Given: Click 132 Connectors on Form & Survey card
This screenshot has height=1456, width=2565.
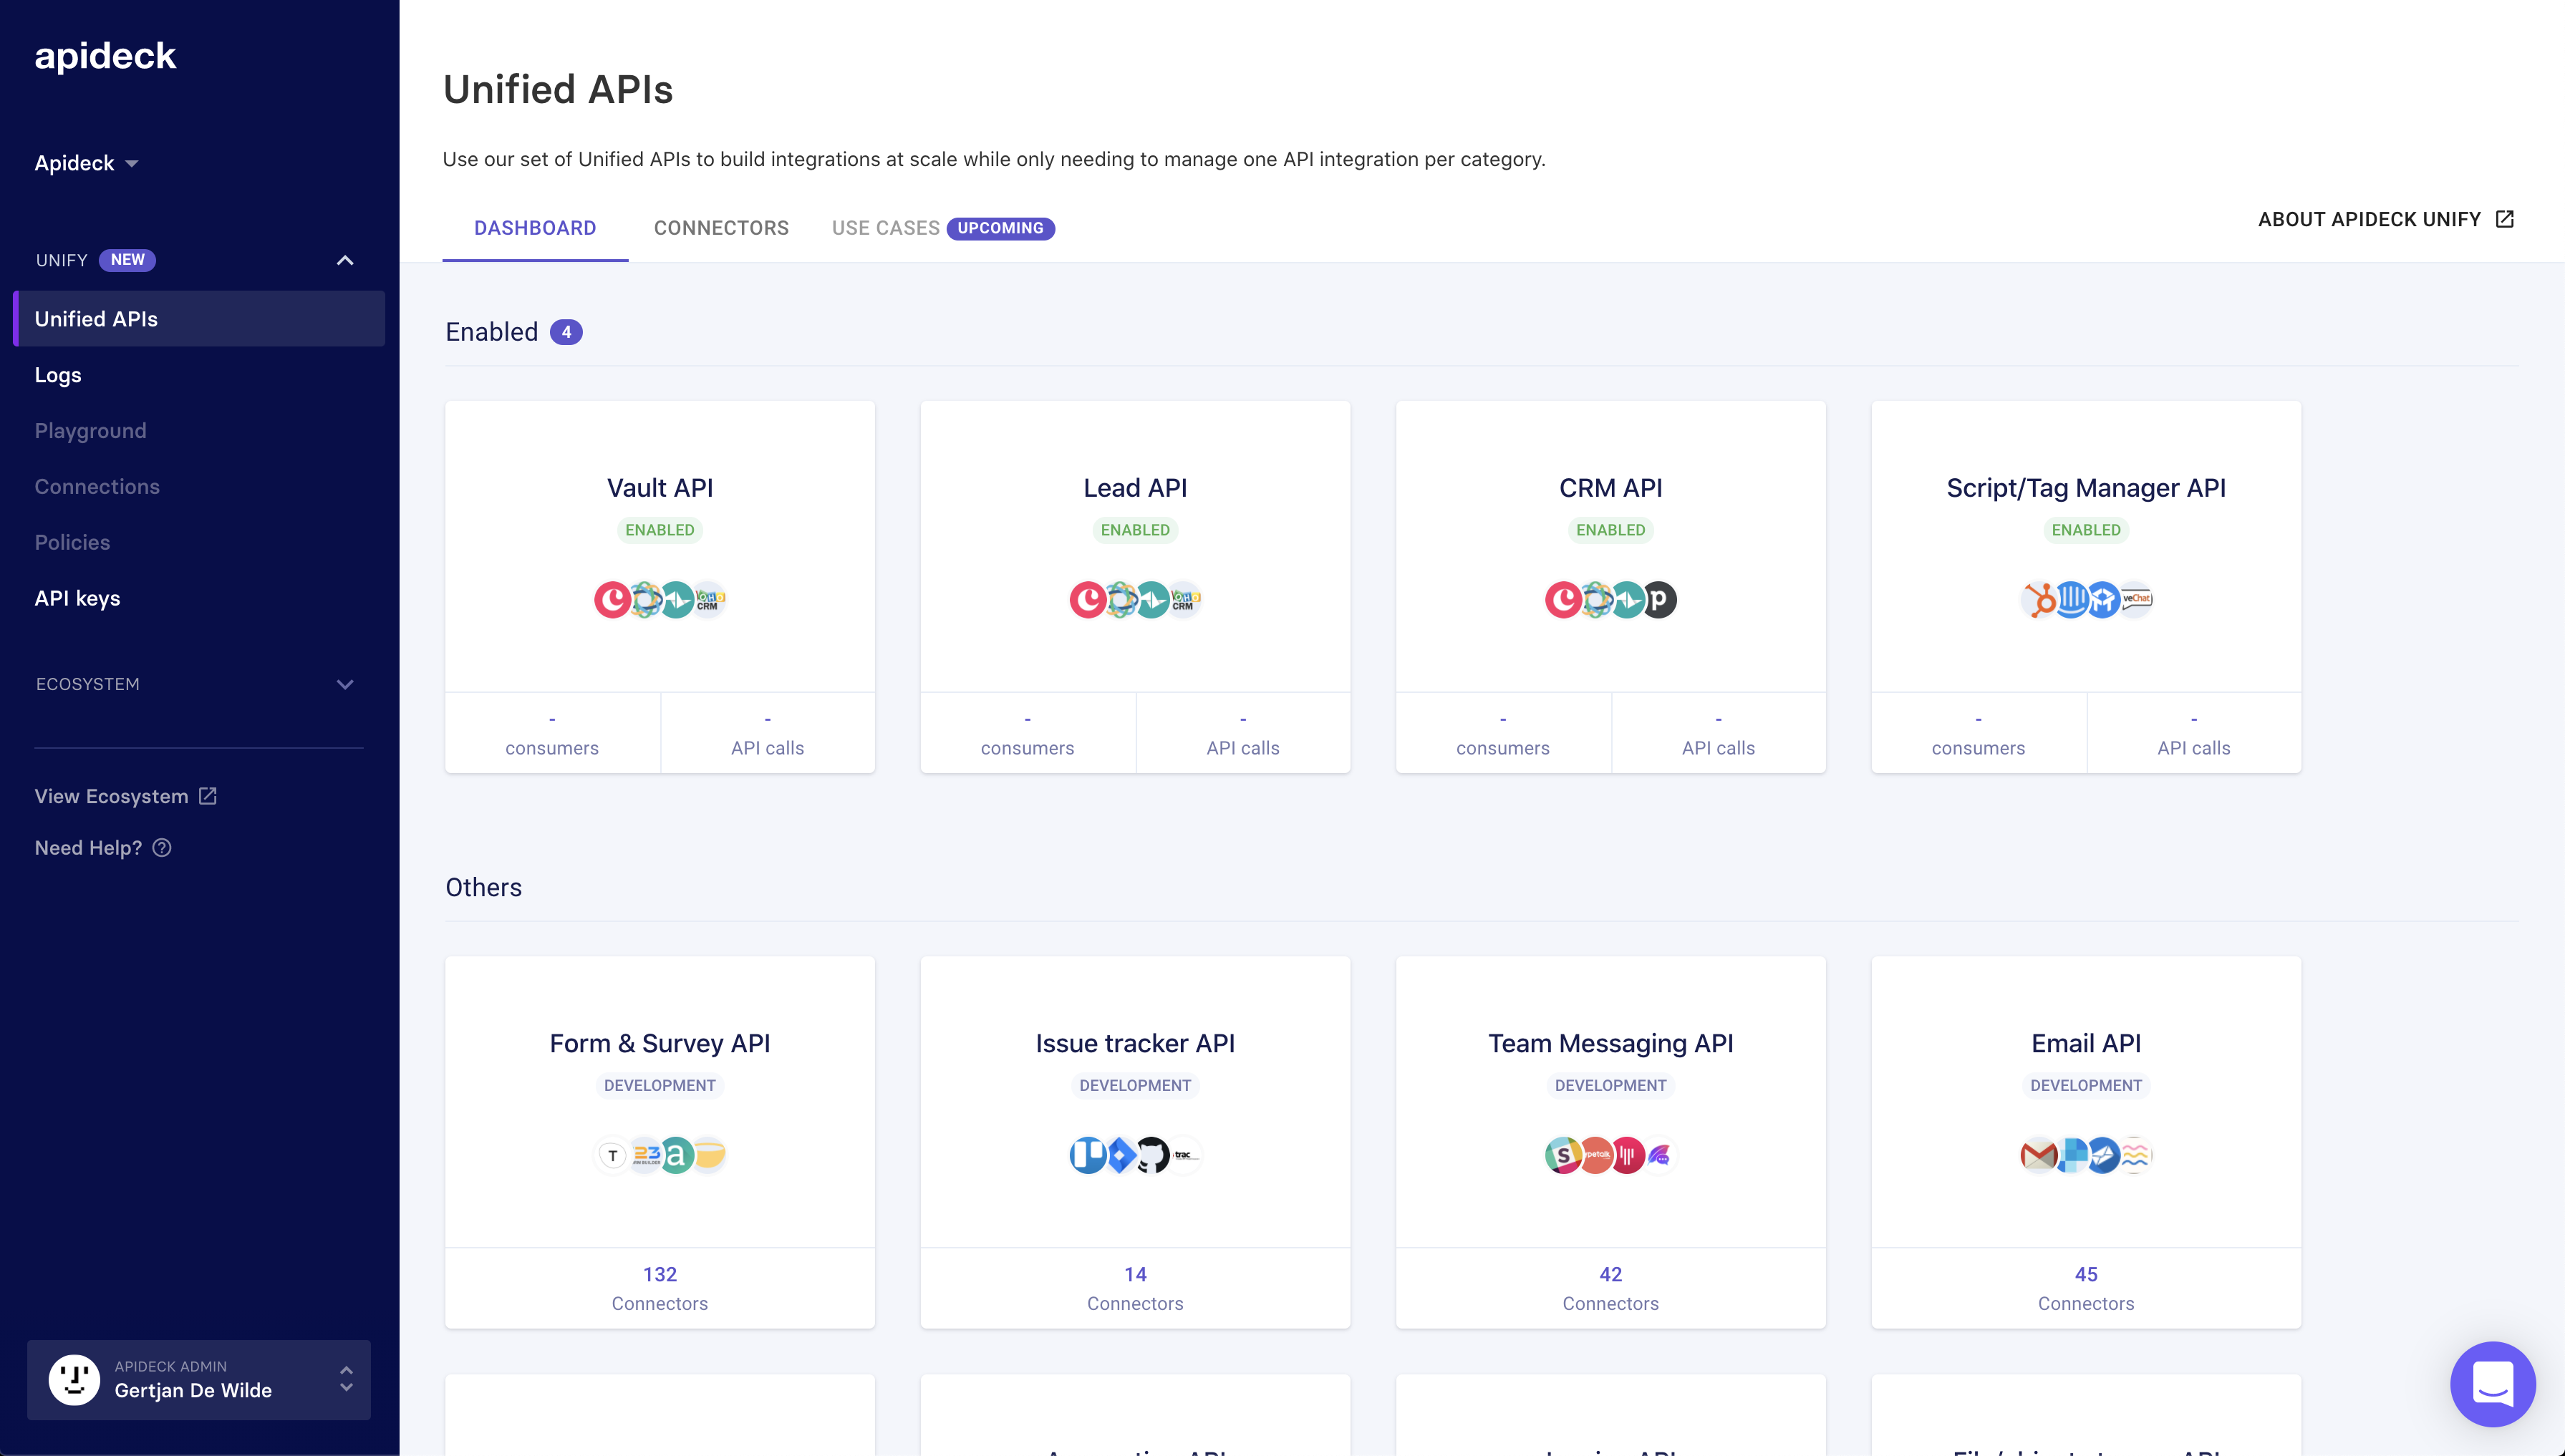Looking at the screenshot, I should (660, 1288).
